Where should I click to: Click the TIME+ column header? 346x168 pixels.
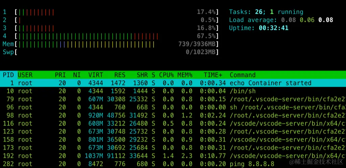213,75
